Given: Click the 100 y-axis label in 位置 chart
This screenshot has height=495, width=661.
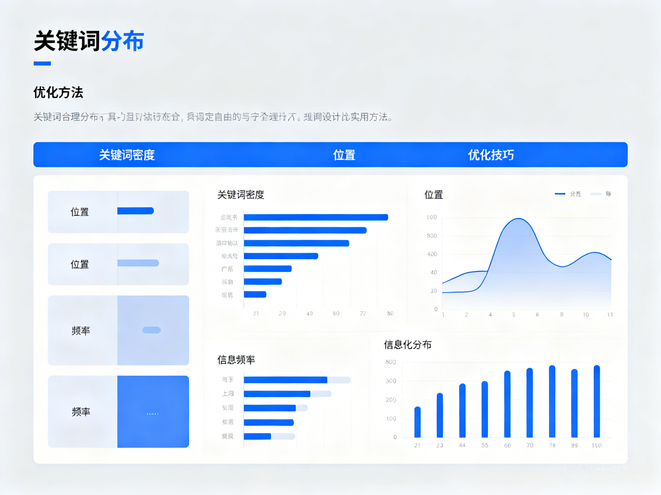Looking at the screenshot, I should [x=431, y=217].
